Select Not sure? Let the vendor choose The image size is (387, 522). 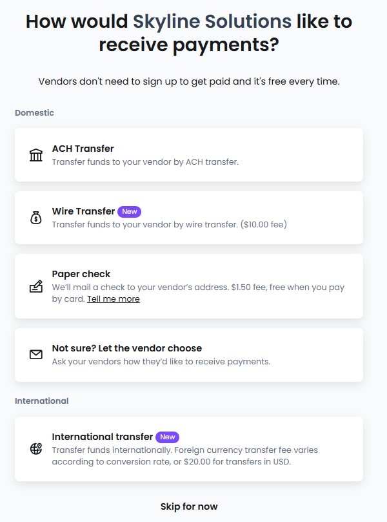tap(189, 355)
